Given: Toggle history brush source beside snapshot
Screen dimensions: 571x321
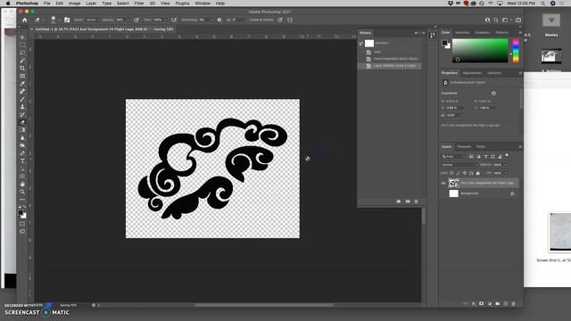Looking at the screenshot, I should coord(360,44).
